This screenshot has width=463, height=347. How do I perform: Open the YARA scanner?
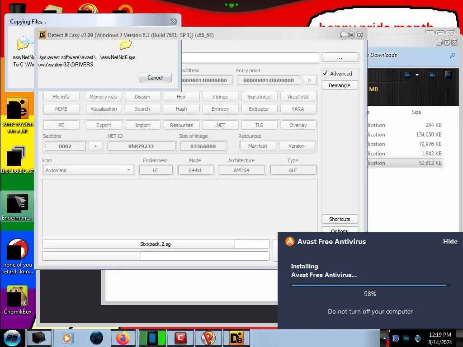click(x=298, y=109)
